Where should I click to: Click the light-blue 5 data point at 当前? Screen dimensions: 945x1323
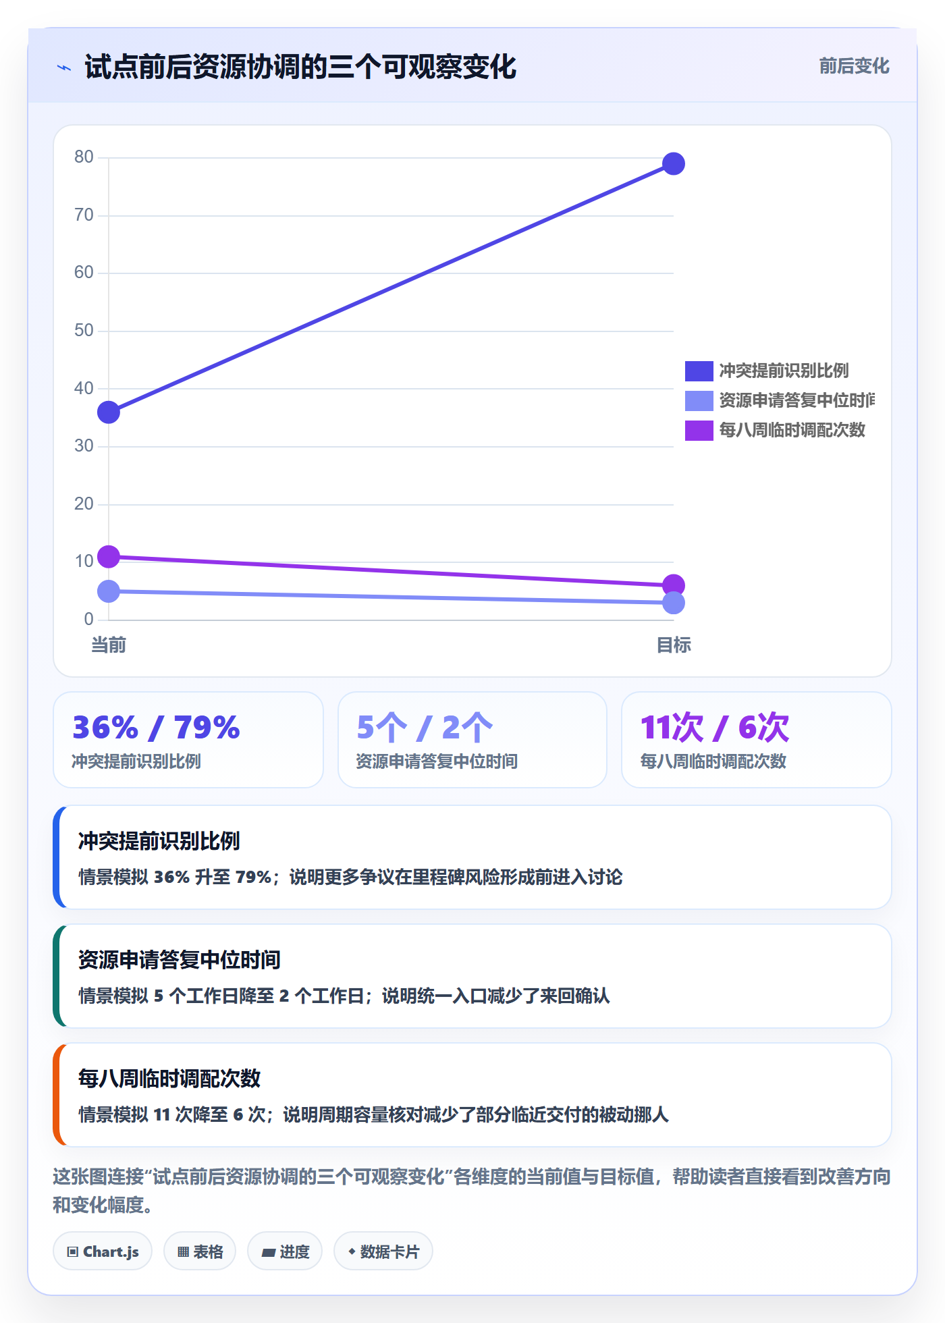pos(109,591)
